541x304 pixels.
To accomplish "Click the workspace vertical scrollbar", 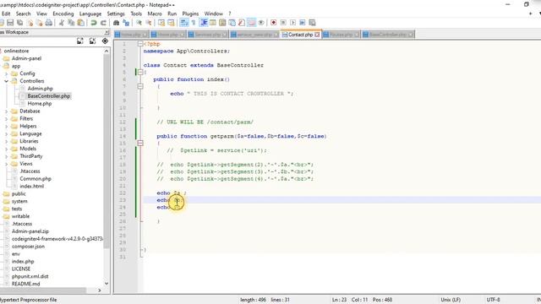I will [107, 152].
